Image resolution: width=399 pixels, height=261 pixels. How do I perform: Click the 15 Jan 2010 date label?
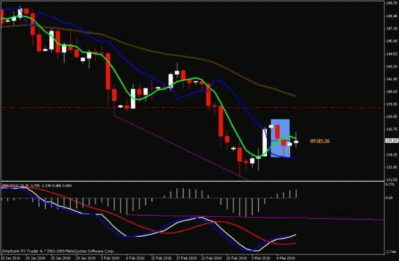point(10,258)
